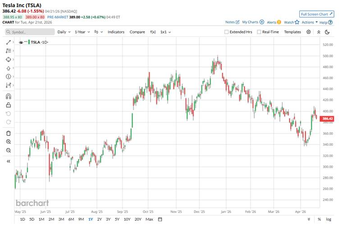Open the Indicators panel
Screen dimensions: 339x227
116,32
